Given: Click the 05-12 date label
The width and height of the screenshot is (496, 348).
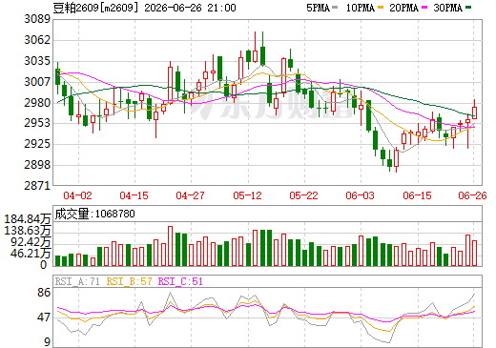Looking at the screenshot, I should tap(247, 195).
